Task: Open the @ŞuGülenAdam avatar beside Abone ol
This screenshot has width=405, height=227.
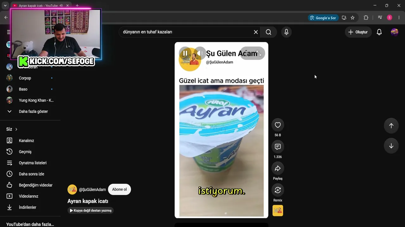Action: [72, 189]
